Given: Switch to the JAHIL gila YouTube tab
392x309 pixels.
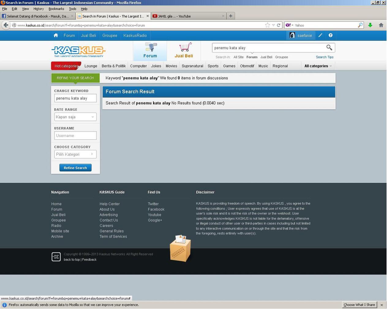Looking at the screenshot, I should tap(187, 16).
